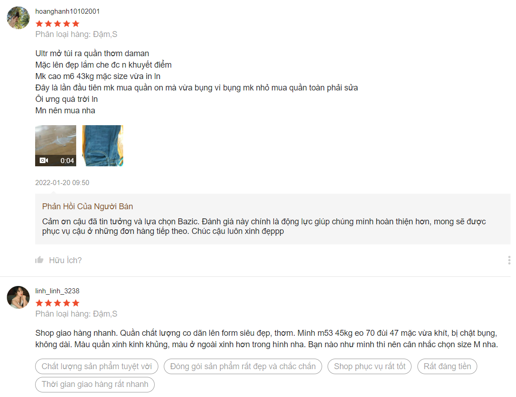516x397 pixels.
Task: Play the 0:04 review video thumbnail
Action: coord(56,146)
